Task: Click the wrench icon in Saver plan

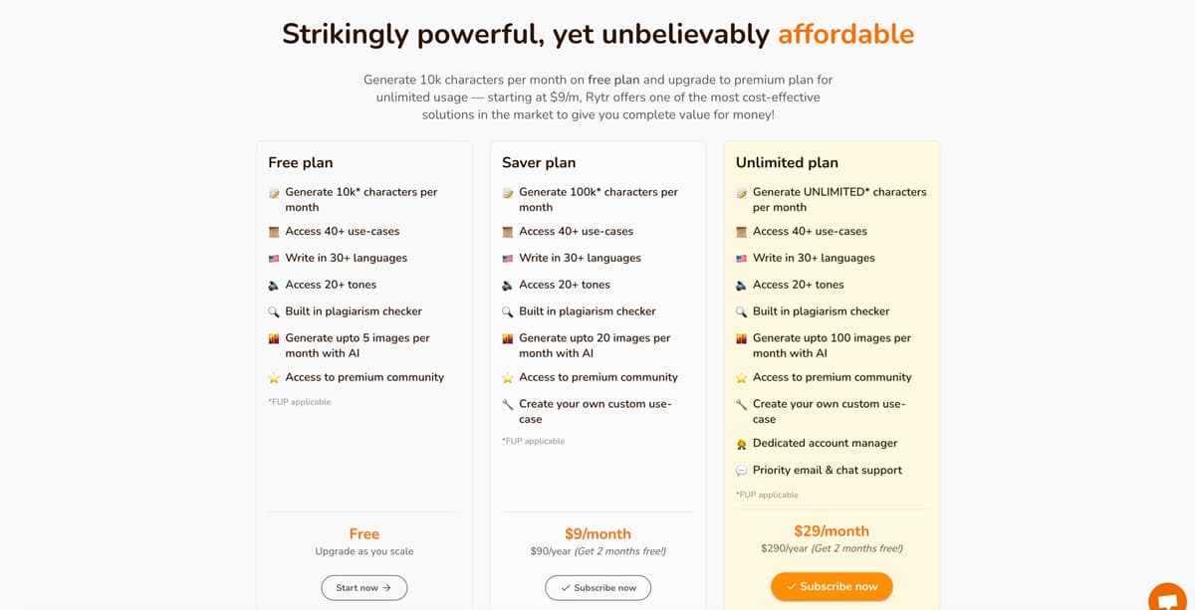Action: [x=508, y=405]
